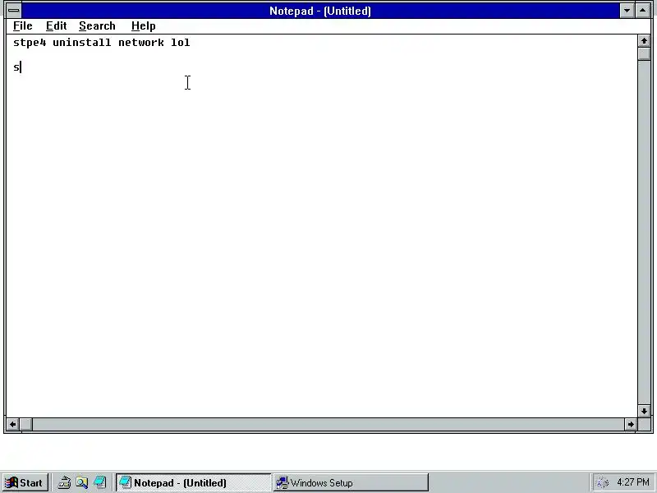The image size is (657, 493).
Task: Click first quick launch icon beside Start
Action: pyautogui.click(x=64, y=482)
